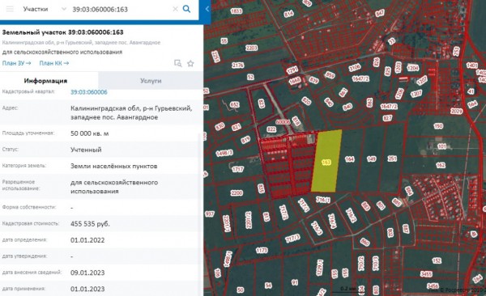
Task: Click the date внесения сведений value 09.01.2023
Action: 87,273
